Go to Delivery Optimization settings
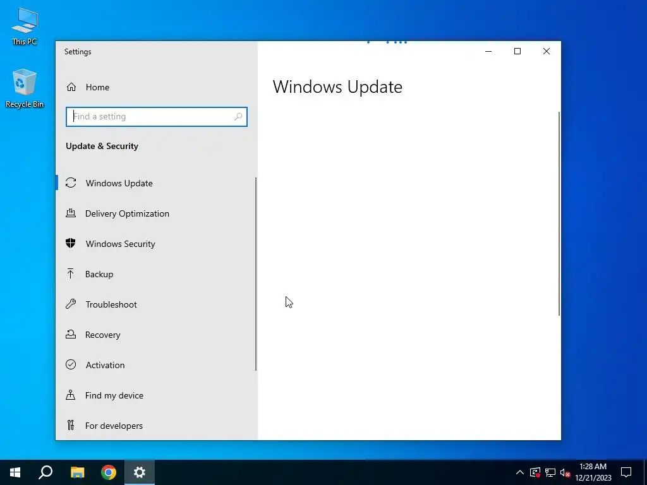This screenshot has height=485, width=647. coord(156,213)
